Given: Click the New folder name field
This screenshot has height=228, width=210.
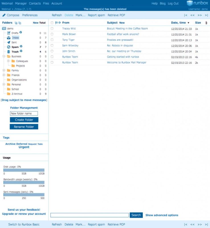Looking at the screenshot, I should (24, 113).
